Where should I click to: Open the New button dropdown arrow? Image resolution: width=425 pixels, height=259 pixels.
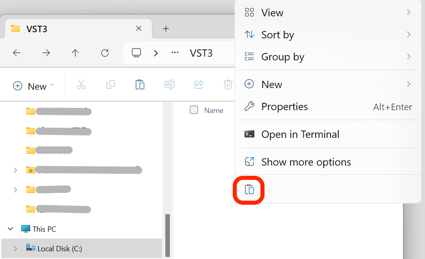point(52,86)
